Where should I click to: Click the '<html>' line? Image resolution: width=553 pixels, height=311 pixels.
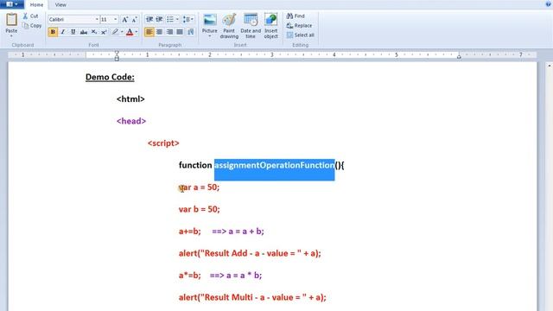point(130,99)
